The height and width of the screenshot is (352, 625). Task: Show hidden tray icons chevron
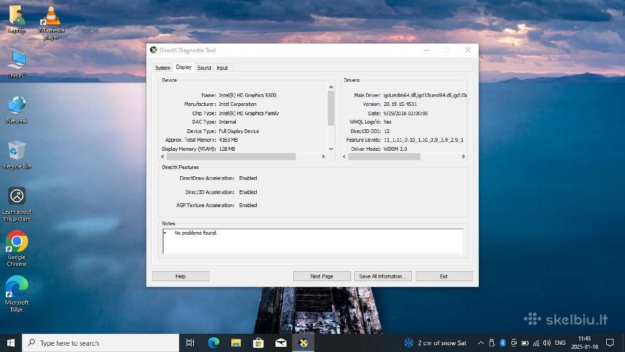pyautogui.click(x=480, y=343)
